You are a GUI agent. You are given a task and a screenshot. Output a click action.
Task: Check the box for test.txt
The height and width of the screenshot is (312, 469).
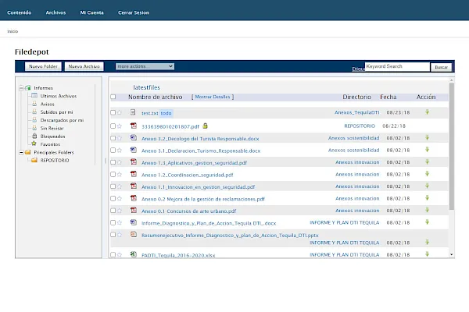point(113,112)
